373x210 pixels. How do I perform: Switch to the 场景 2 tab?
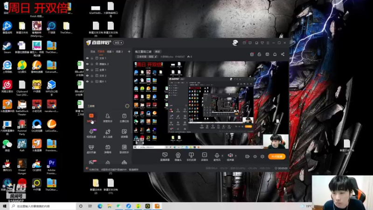pyautogui.click(x=119, y=51)
